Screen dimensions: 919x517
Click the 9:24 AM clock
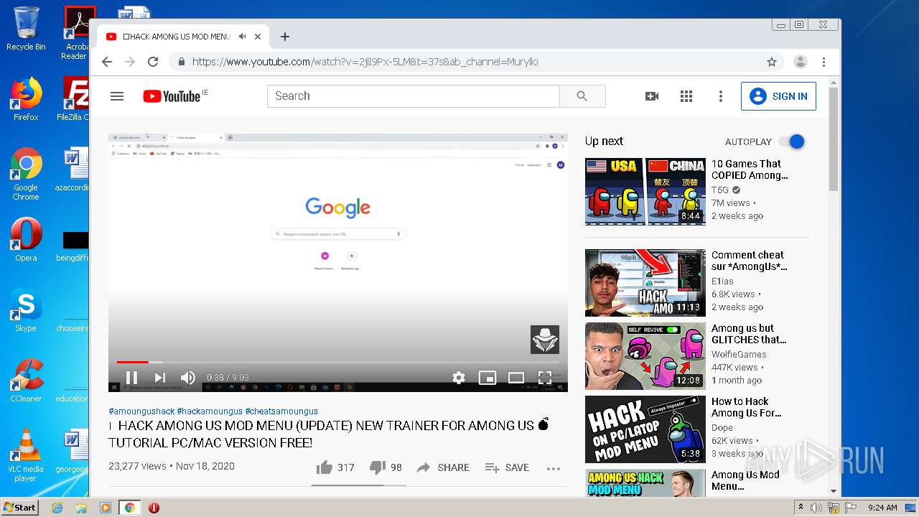click(882, 508)
